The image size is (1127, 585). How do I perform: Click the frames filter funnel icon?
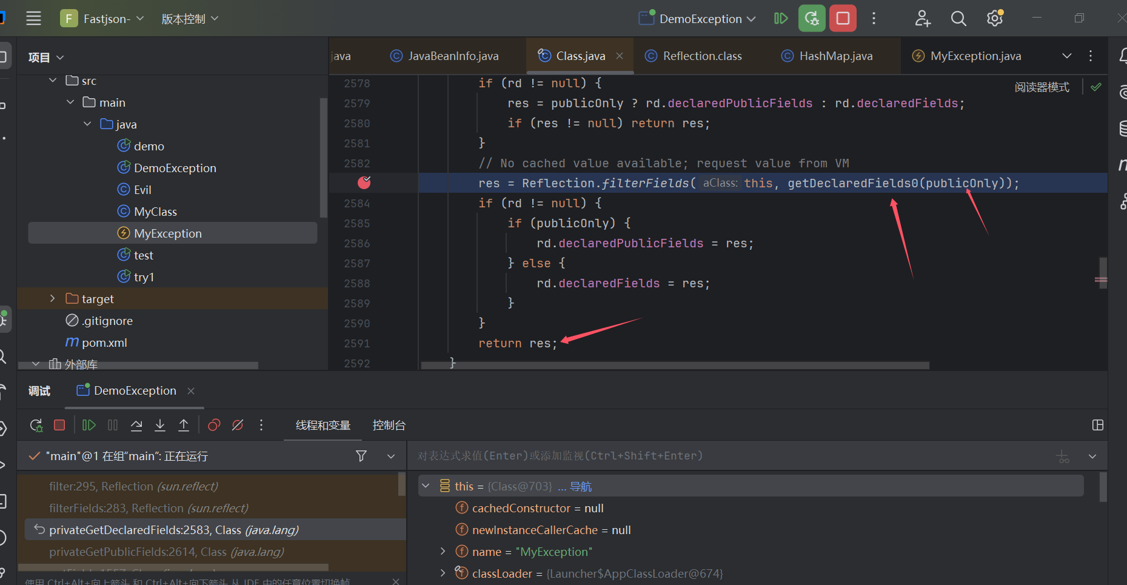tap(361, 456)
